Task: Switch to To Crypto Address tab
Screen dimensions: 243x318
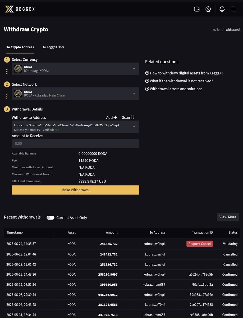Action: tap(20, 47)
